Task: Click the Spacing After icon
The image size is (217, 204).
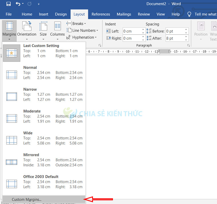Action: point(149,38)
